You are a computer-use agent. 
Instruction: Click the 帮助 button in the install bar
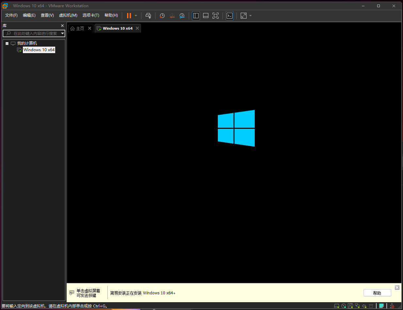click(377, 293)
